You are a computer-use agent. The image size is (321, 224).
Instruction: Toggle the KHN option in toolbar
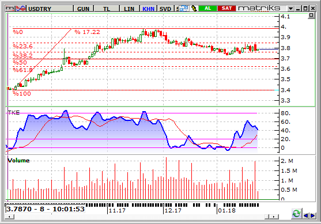pos(148,9)
